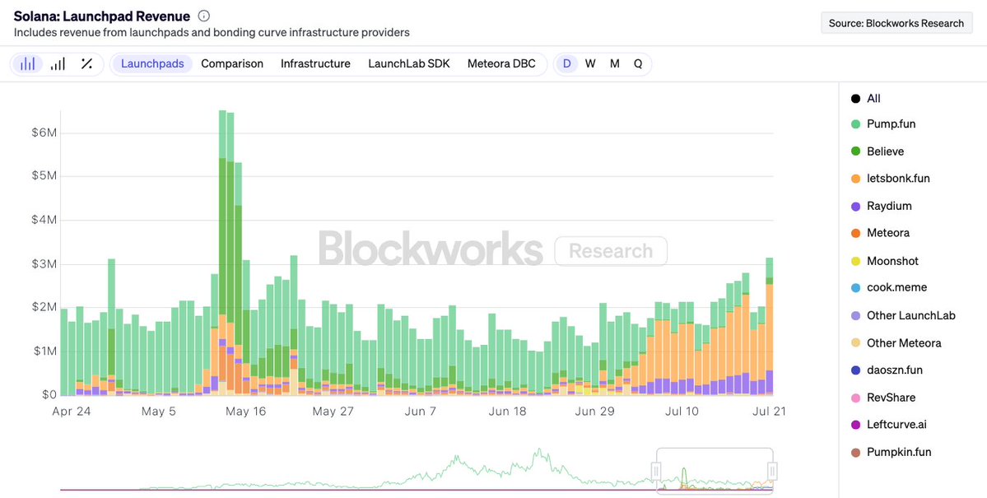
Task: Toggle Leftcurve.ai series in legend
Action: point(889,425)
